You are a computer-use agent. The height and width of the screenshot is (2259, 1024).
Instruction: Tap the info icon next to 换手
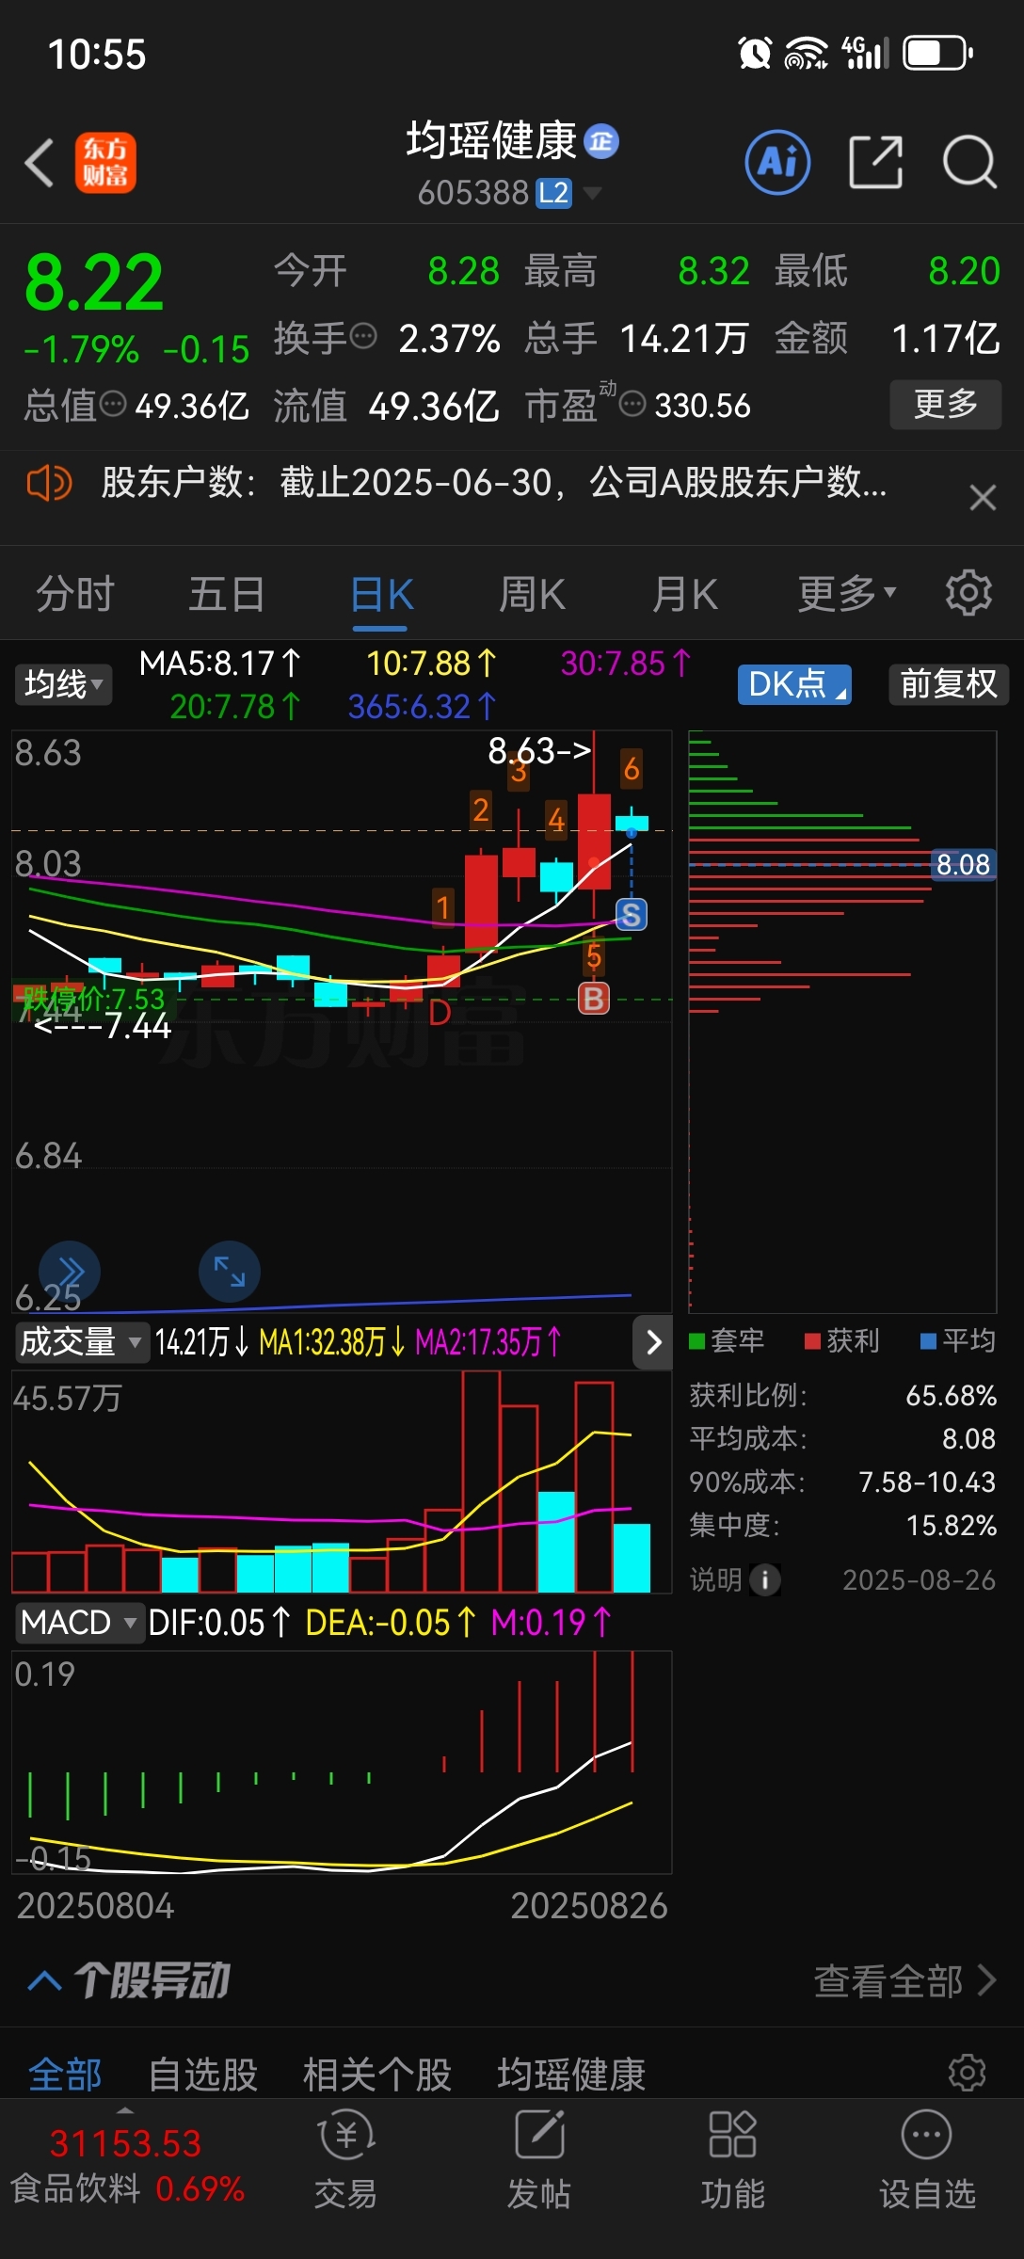(x=363, y=336)
